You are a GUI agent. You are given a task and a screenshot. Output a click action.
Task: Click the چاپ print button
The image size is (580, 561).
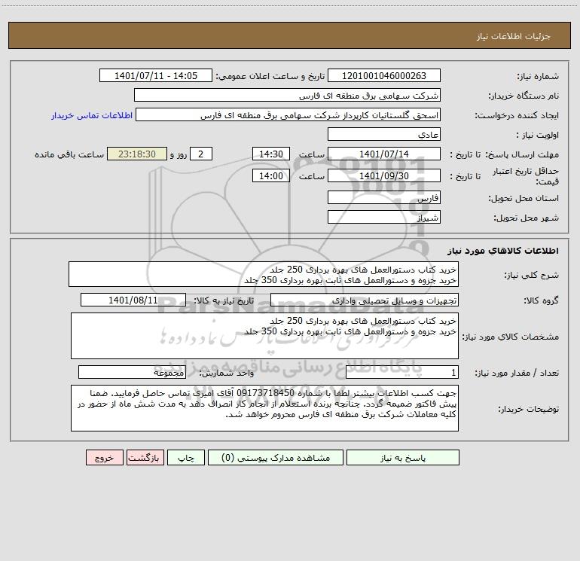pos(186,458)
